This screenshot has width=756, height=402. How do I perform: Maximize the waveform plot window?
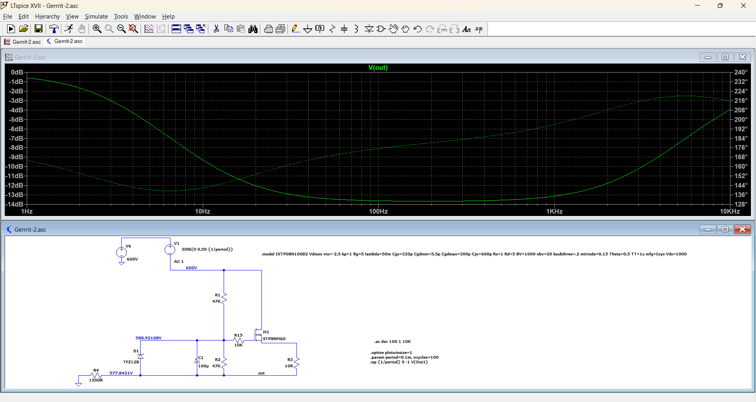[725, 57]
